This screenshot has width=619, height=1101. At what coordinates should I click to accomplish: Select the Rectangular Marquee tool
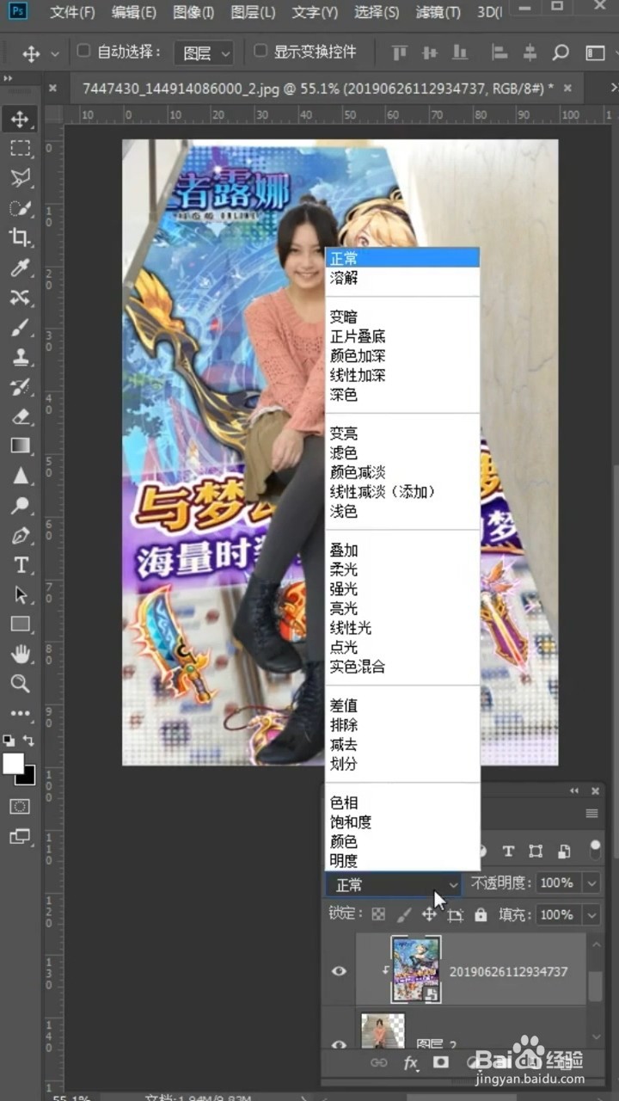20,148
